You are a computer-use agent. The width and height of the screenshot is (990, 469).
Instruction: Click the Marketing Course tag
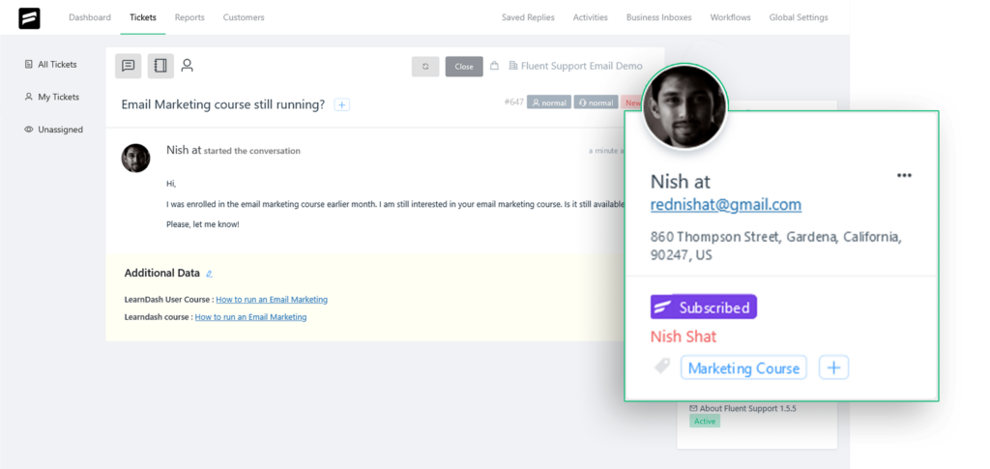[743, 368]
